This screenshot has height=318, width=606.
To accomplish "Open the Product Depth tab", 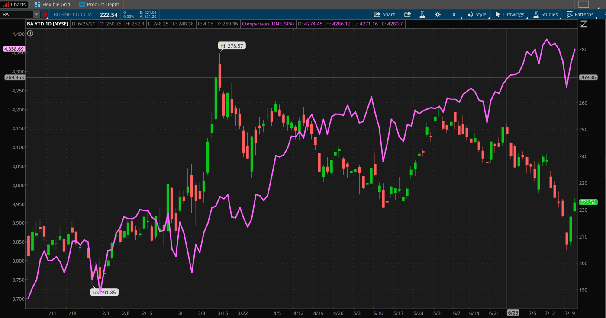I will (x=99, y=4).
